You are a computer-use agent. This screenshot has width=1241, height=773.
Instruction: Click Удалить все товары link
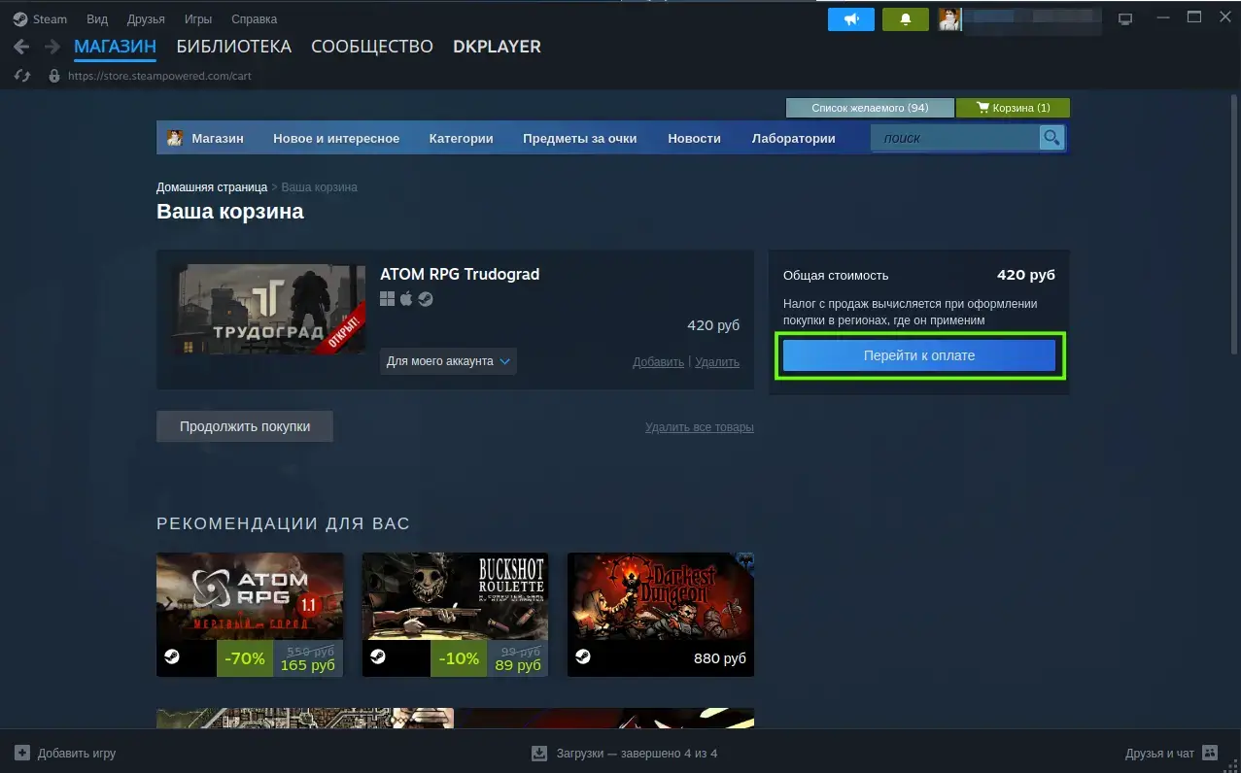coord(700,427)
